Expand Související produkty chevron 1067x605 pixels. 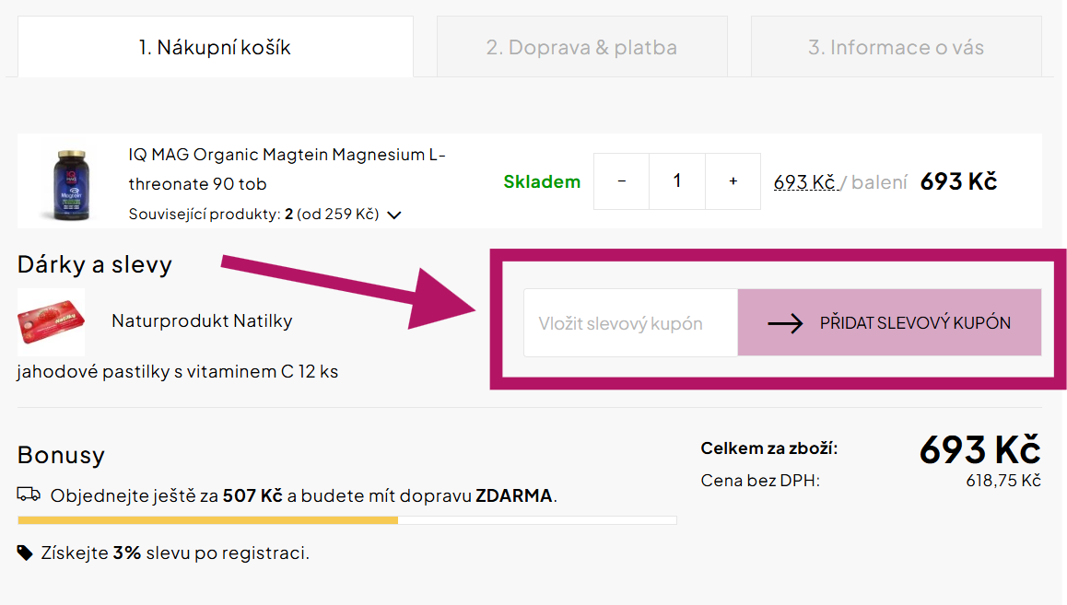[394, 215]
